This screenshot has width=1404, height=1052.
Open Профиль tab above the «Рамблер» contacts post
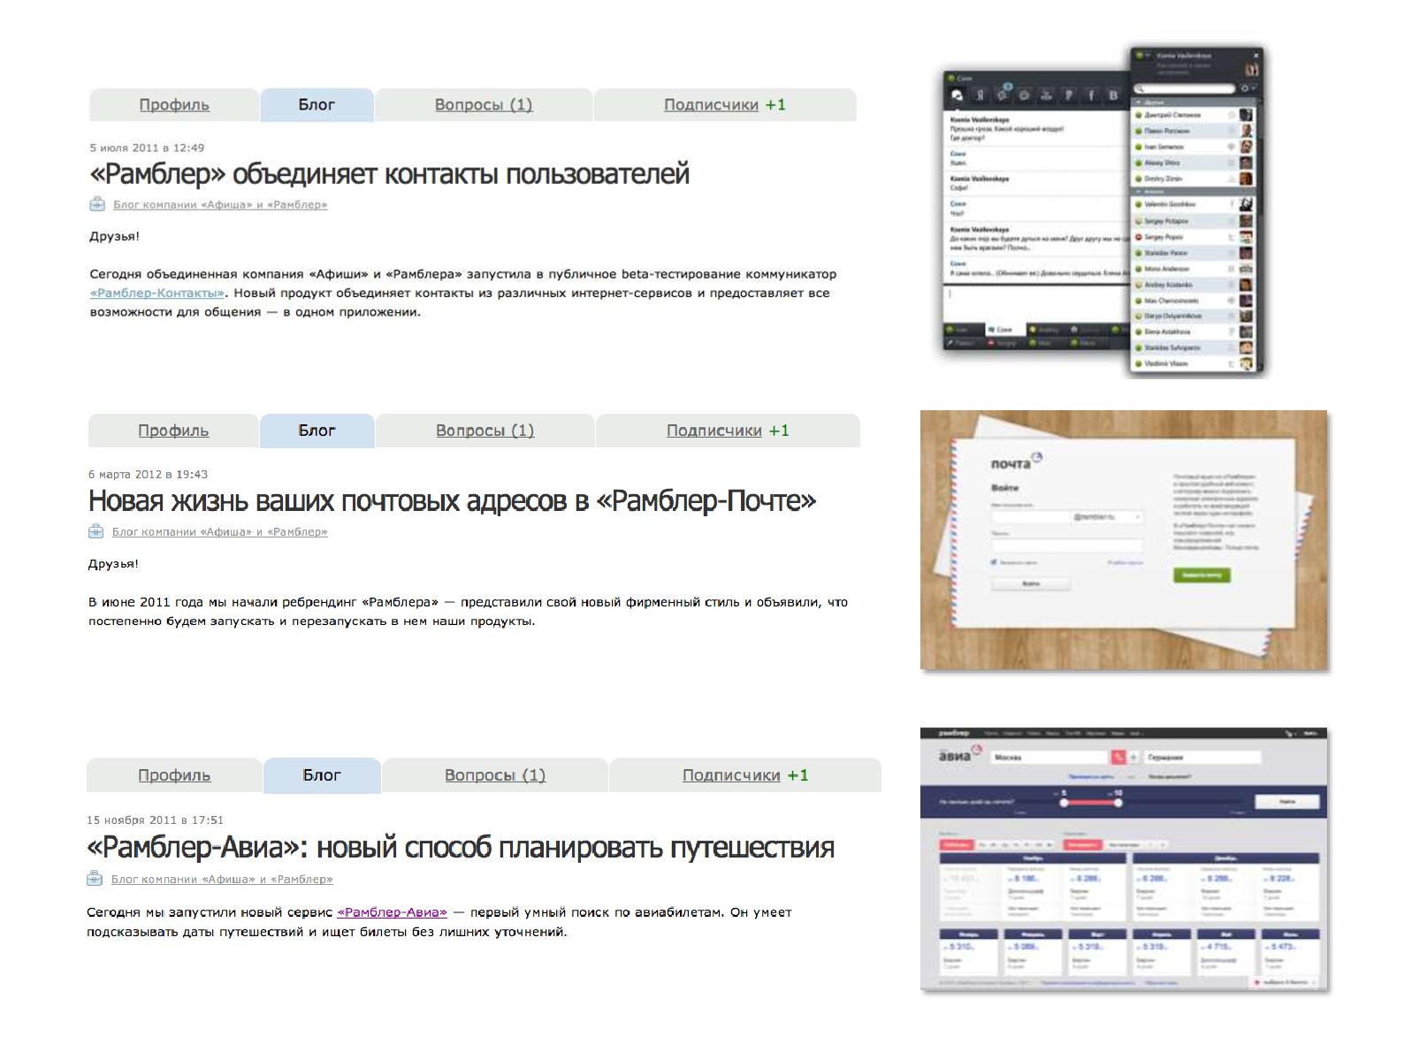point(174,104)
